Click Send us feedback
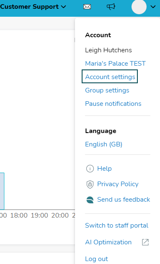Image resolution: width=160 pixels, height=264 pixels. point(124,200)
